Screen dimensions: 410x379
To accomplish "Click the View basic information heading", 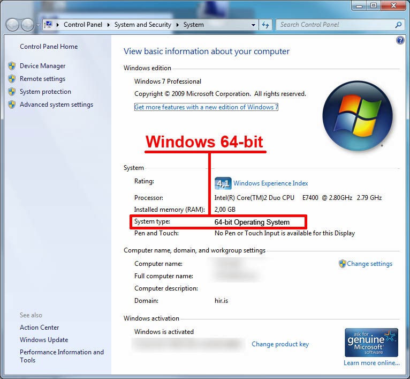I will [206, 51].
